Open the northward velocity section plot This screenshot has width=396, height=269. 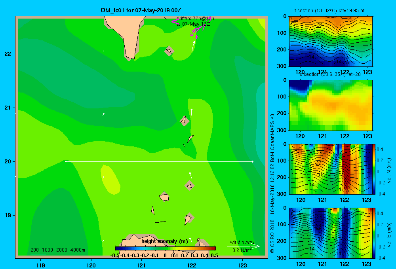331,169
